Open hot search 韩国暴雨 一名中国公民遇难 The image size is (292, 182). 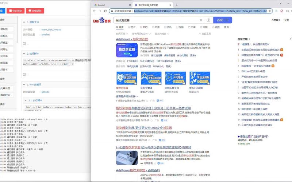pos(256,66)
